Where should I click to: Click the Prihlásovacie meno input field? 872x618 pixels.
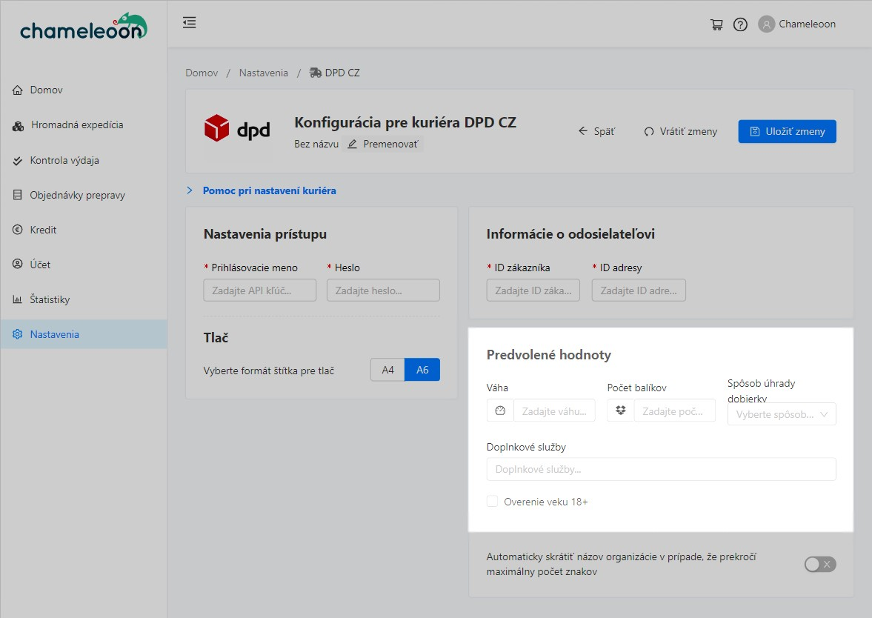coord(259,290)
